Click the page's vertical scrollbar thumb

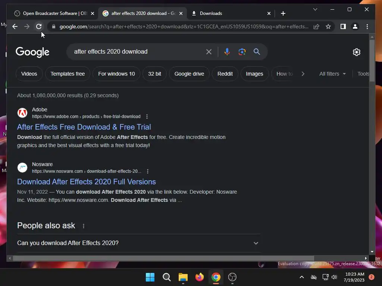point(372,61)
